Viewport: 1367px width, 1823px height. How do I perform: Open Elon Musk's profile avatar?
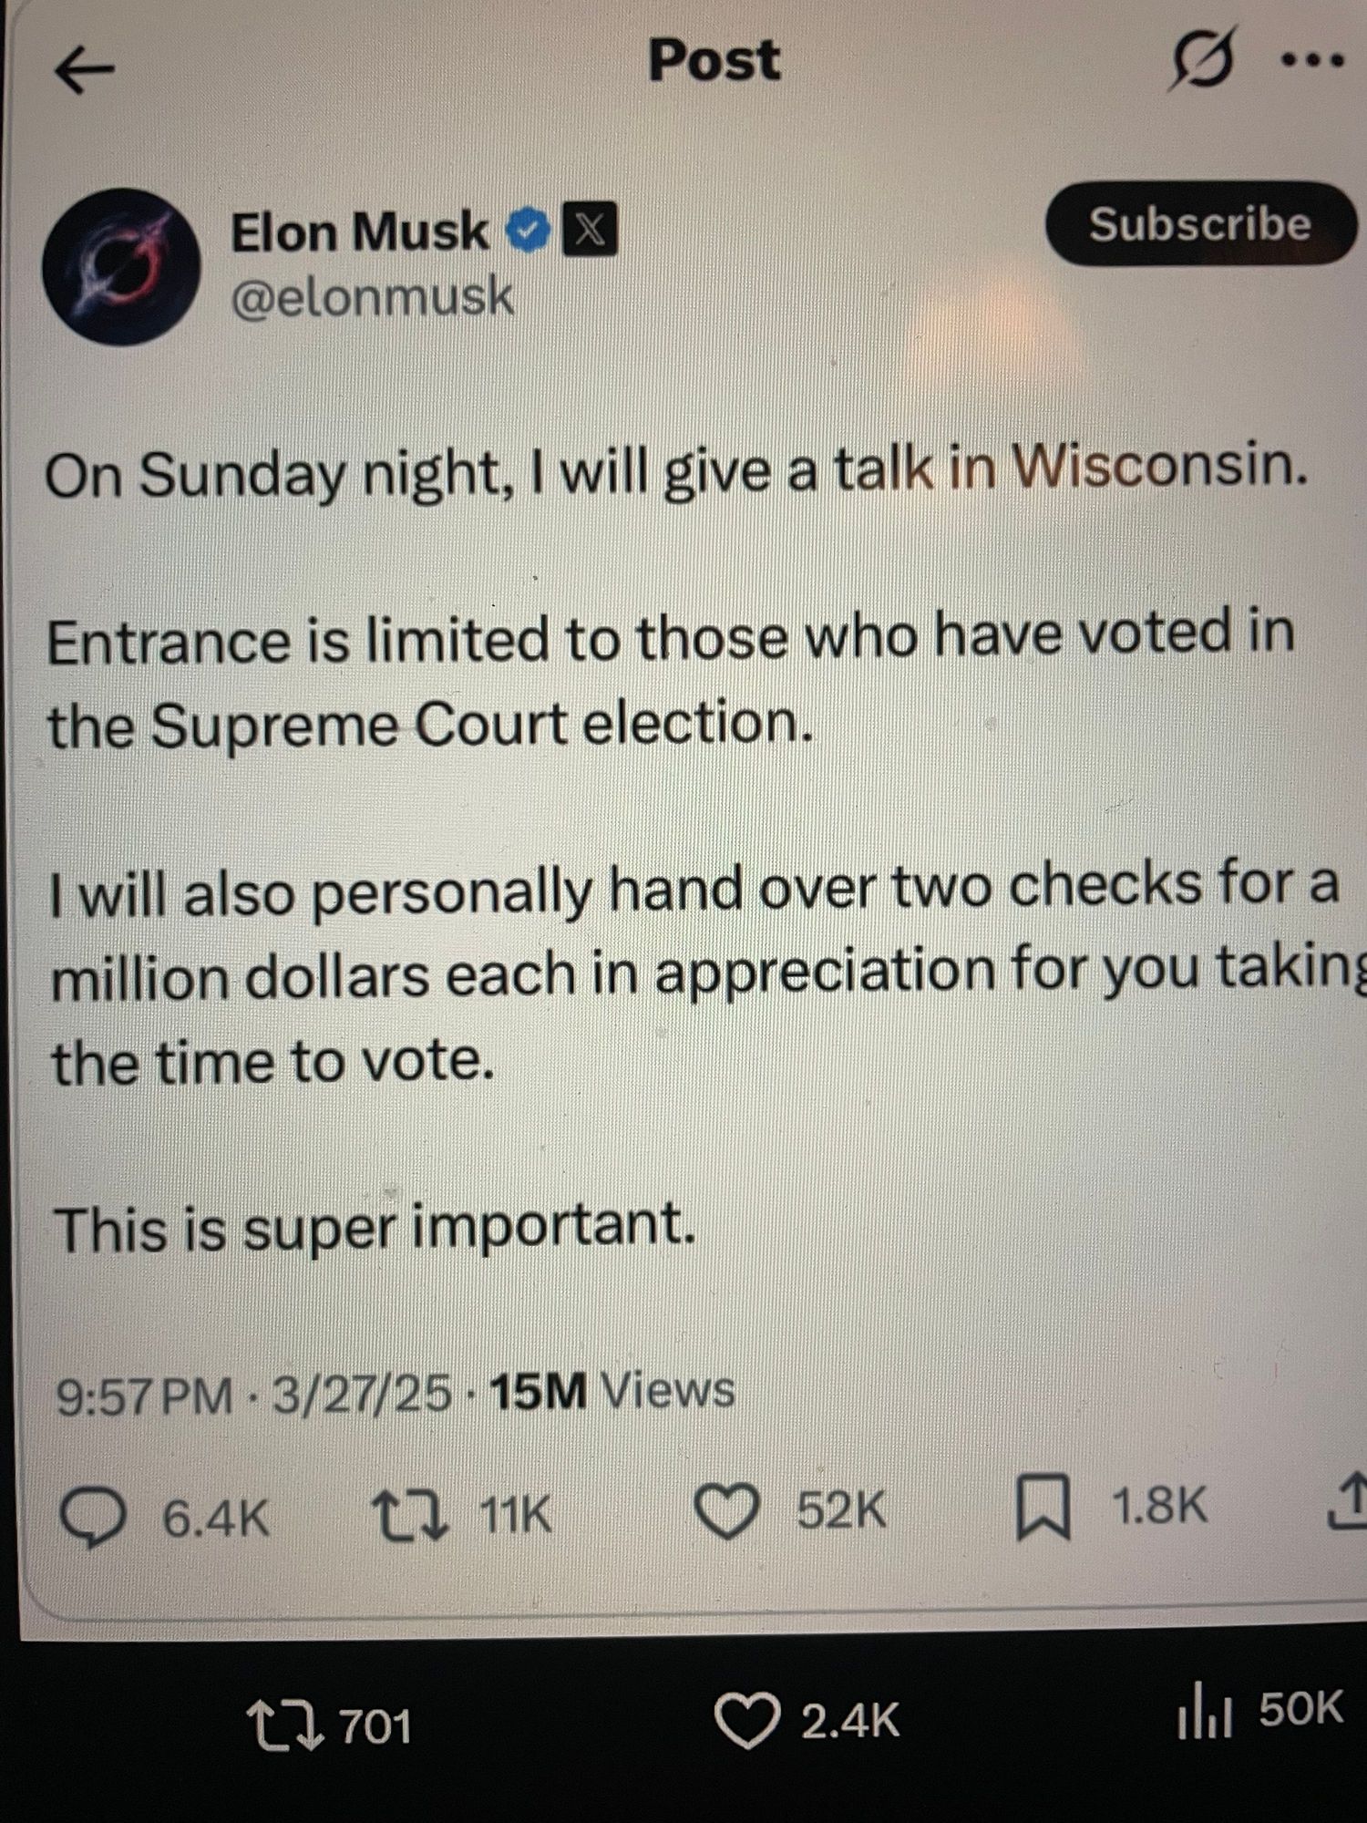[121, 266]
